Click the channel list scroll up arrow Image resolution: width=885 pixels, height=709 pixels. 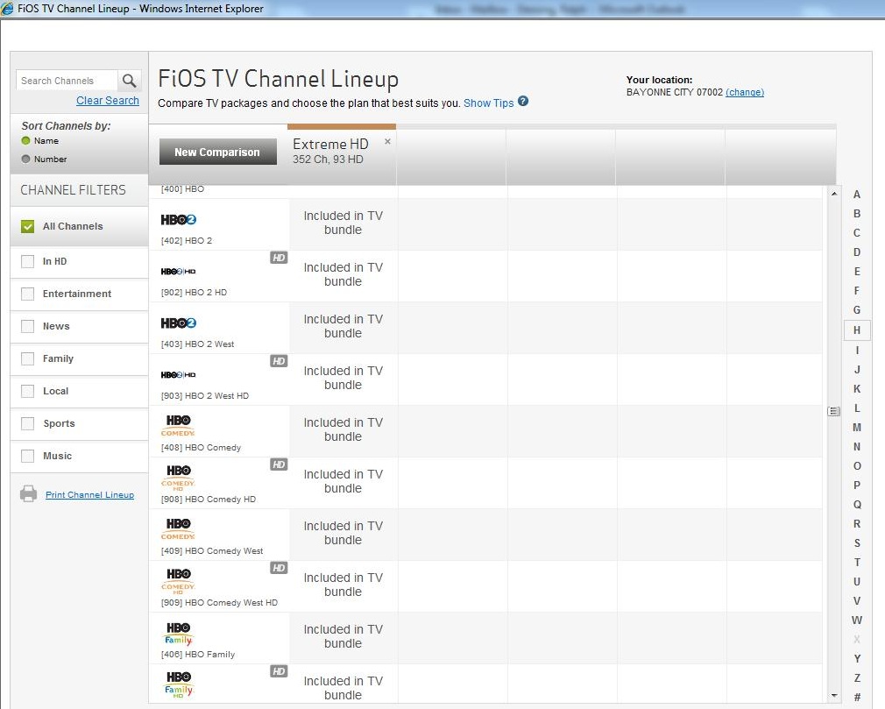tap(834, 194)
